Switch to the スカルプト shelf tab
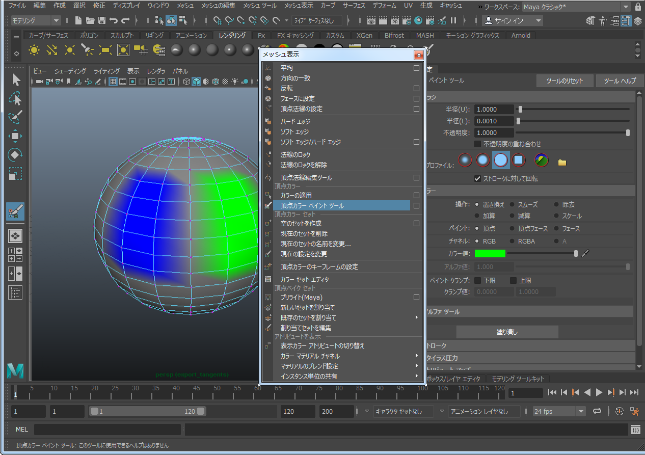This screenshot has width=645, height=455. point(122,36)
